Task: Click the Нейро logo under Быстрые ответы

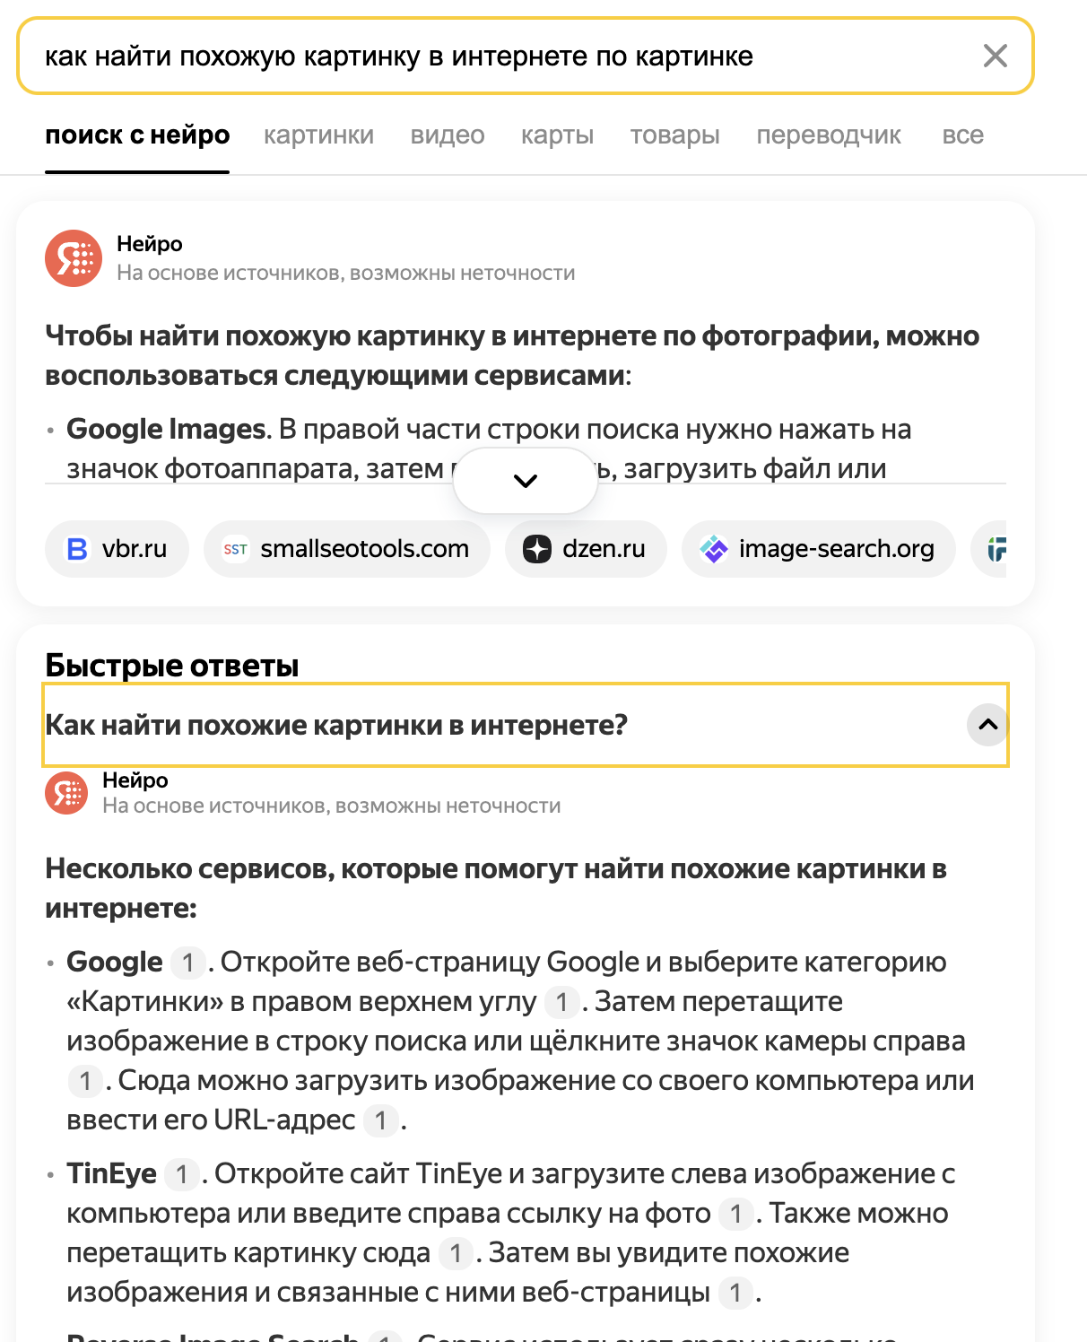Action: [66, 793]
